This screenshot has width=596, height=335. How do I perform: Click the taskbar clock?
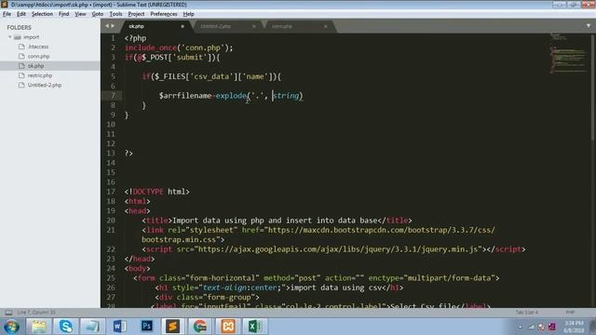click(574, 327)
